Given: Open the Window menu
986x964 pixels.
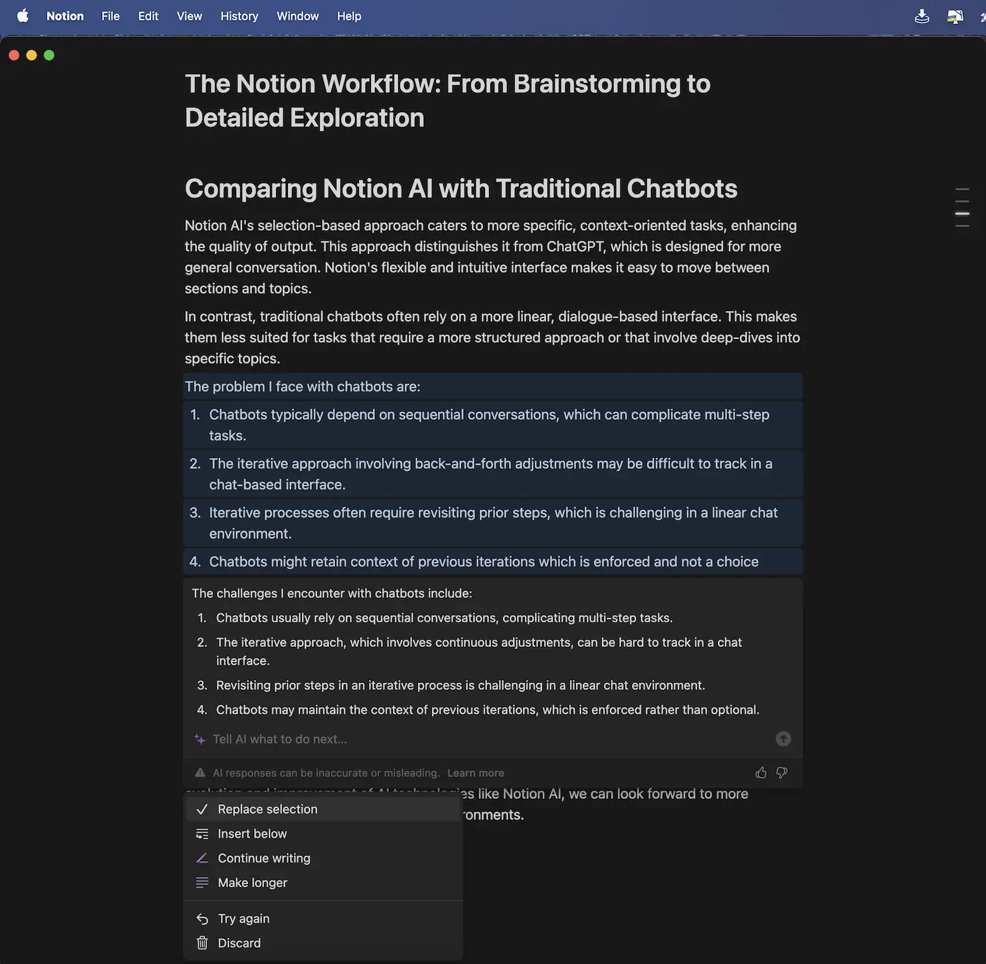Looking at the screenshot, I should 298,16.
